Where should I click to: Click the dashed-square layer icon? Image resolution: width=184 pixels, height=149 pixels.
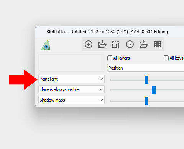tap(116, 44)
